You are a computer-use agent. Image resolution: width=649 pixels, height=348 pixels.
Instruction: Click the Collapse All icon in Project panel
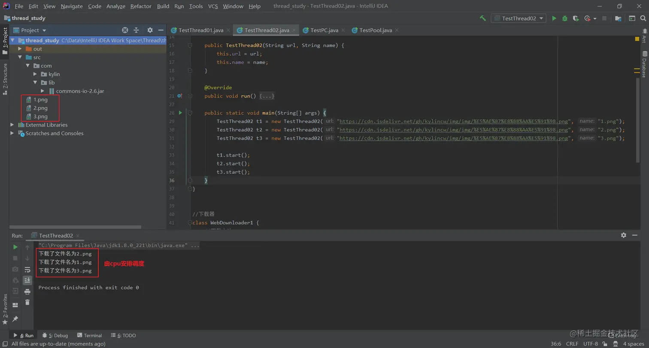tap(136, 30)
